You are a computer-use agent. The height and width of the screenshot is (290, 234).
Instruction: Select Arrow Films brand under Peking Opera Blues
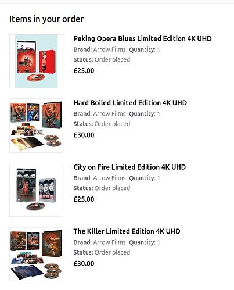109,49
